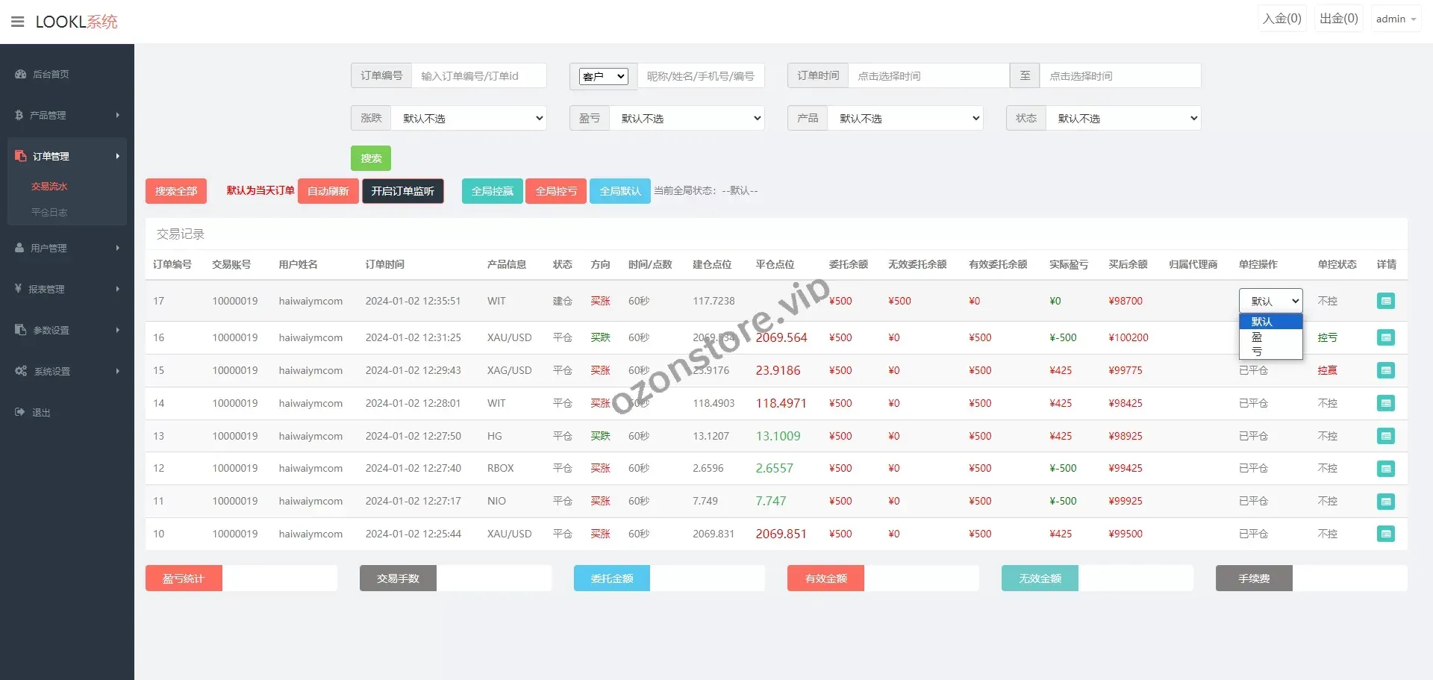Image resolution: width=1433 pixels, height=680 pixels.
Task: View details icon for order 14
Action: [1385, 403]
